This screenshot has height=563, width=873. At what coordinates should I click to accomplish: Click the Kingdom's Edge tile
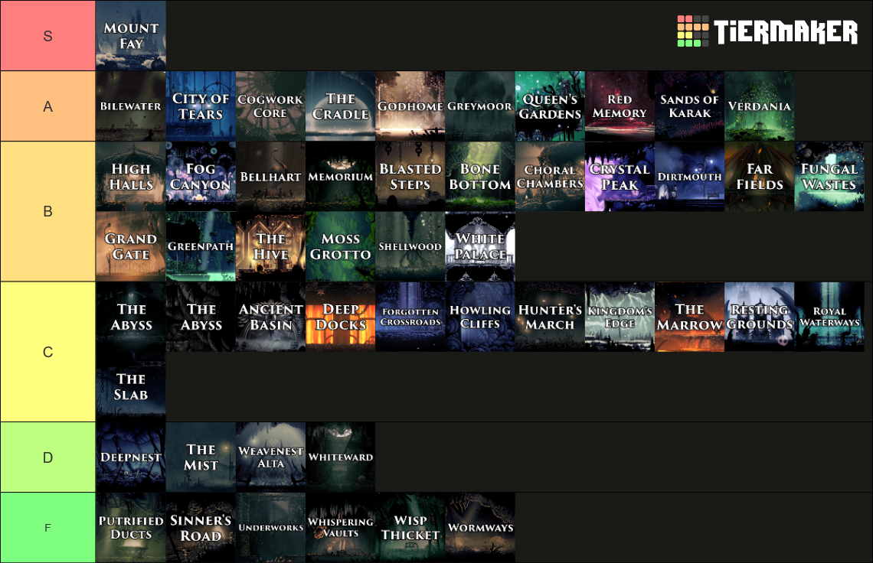(x=620, y=317)
